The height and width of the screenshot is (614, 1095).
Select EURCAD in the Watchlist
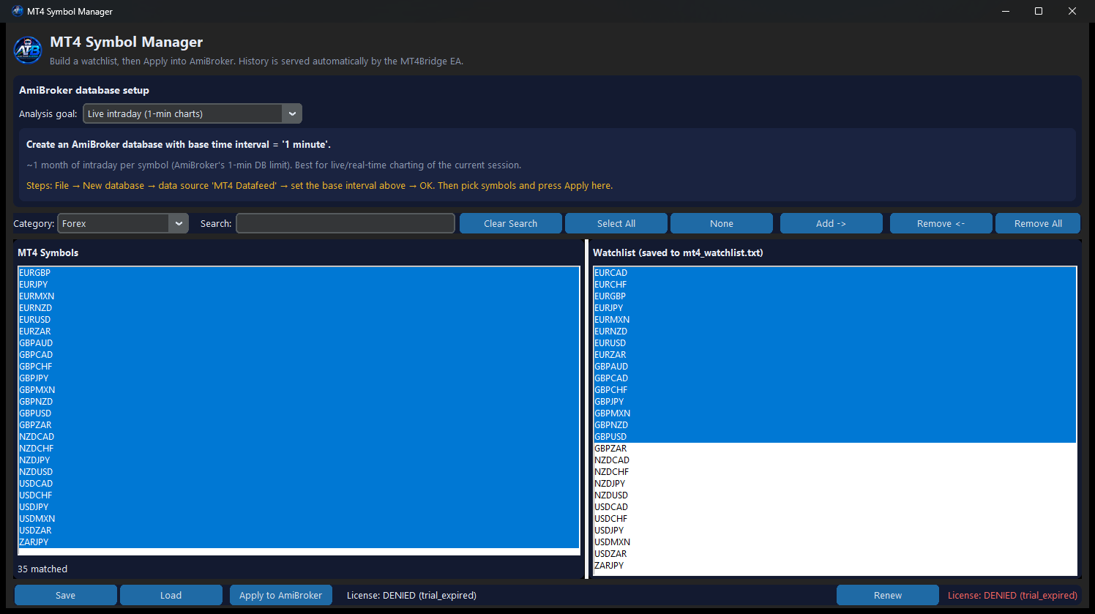[835, 273]
